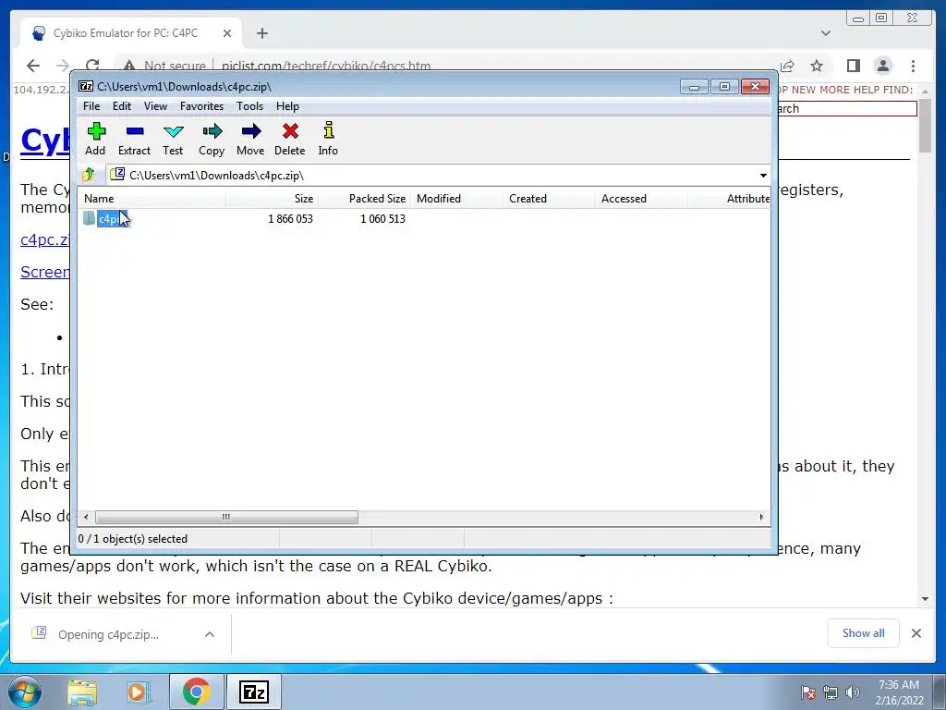The image size is (946, 710).
Task: Click the webpage vertical scrollbar thumb
Action: coord(925,126)
